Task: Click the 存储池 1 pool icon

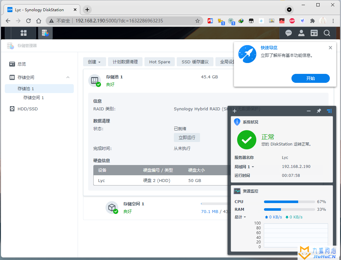Action: pyautogui.click(x=95, y=81)
